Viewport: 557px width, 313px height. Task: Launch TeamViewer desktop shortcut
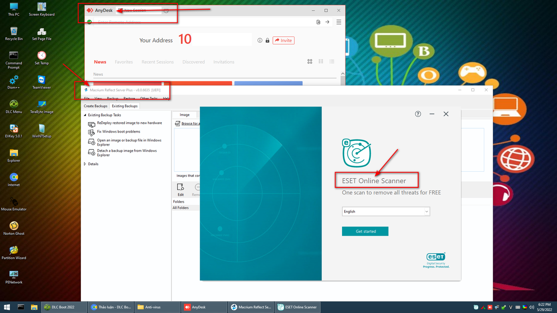click(42, 82)
